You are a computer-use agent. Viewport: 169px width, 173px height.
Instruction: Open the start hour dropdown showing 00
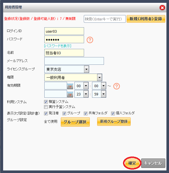coord(82,86)
